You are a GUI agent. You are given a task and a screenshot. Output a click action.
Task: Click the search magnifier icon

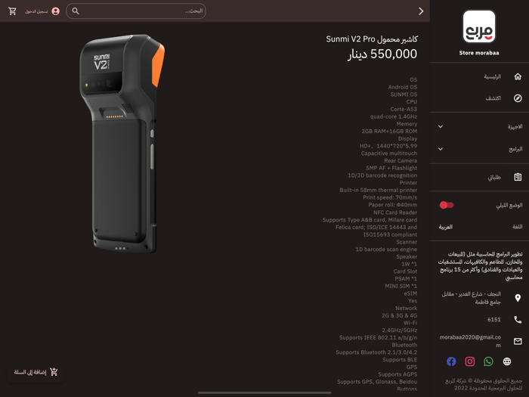tap(76, 11)
